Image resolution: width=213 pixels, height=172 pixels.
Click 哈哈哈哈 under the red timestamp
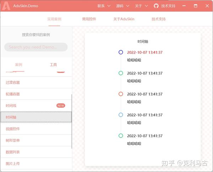pos(134,60)
